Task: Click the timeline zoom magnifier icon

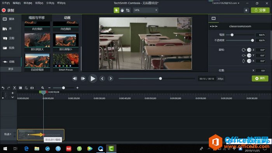Action: pyautogui.click(x=43, y=88)
